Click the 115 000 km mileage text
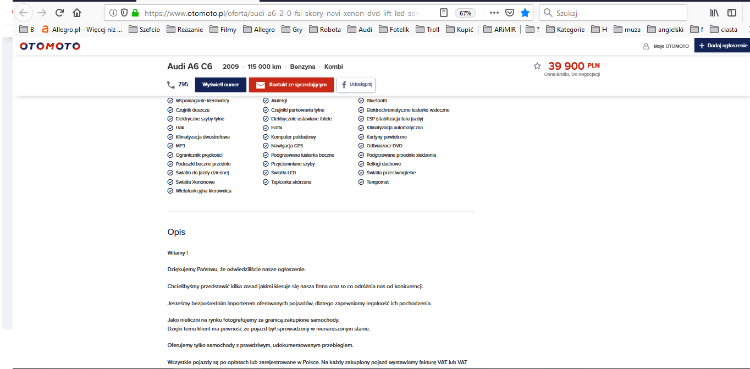This screenshot has width=750, height=369. pos(264,67)
